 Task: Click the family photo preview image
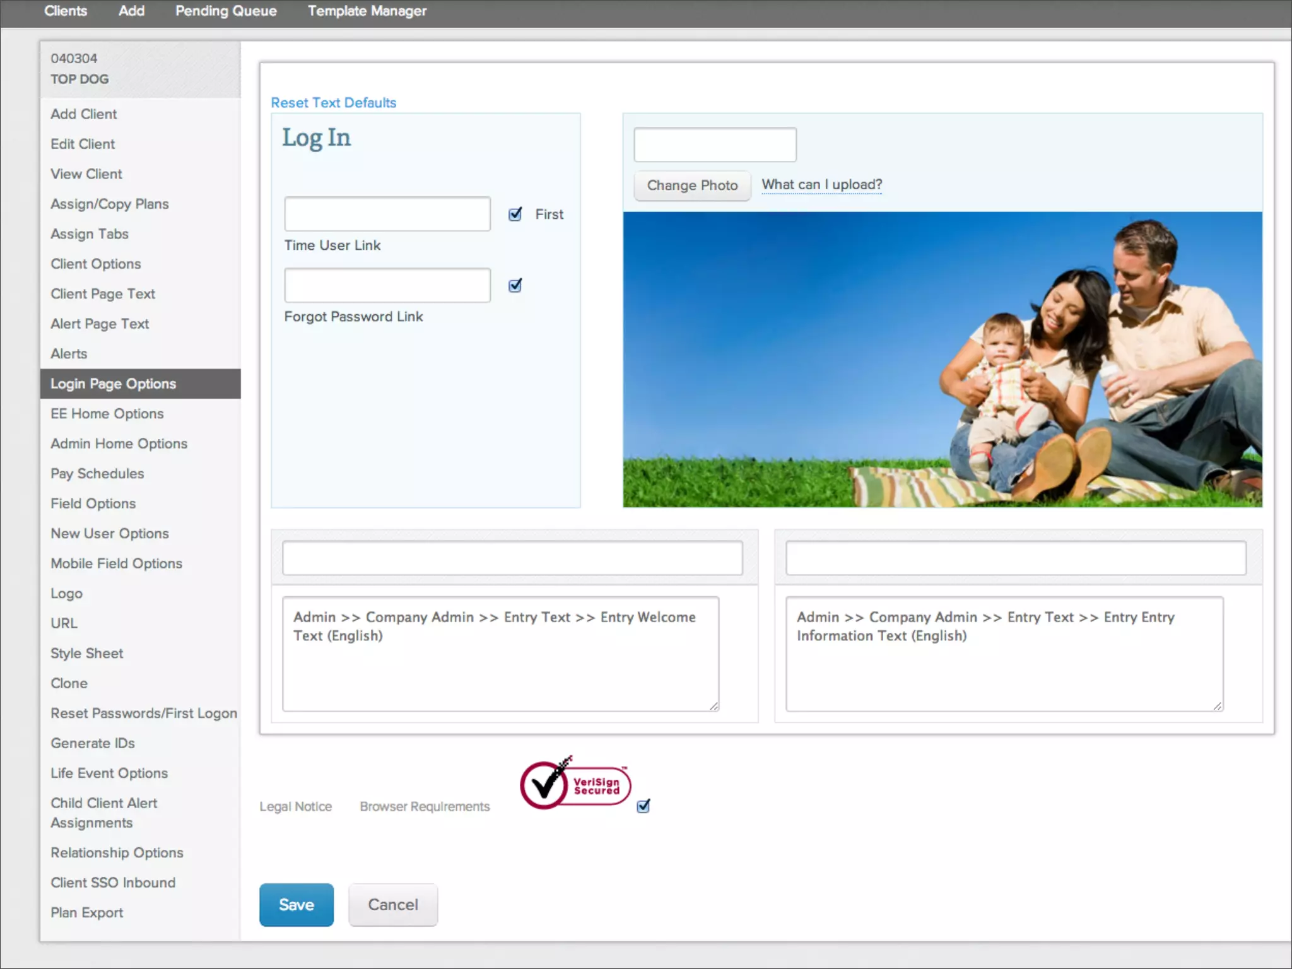click(942, 360)
